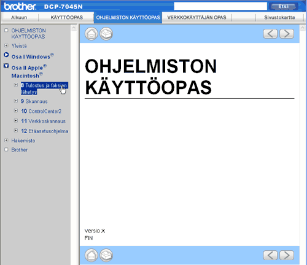Click the bottom home icon

point(91,255)
